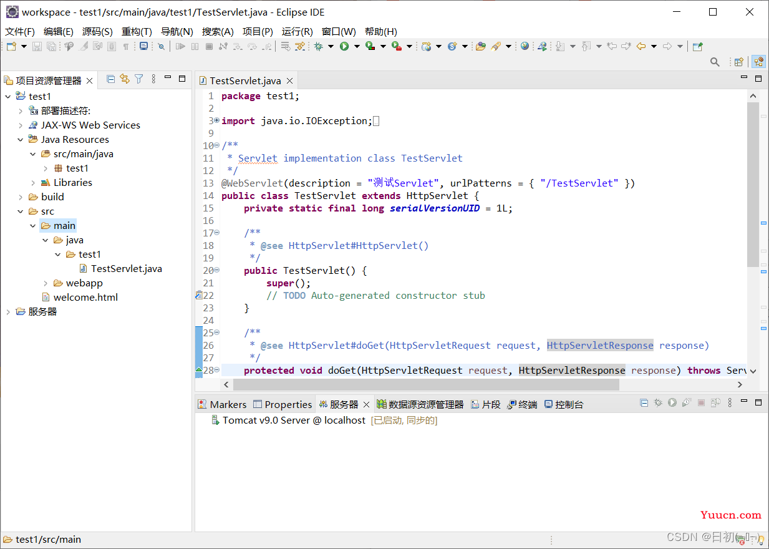Switch to the 控制台 console tab

(564, 404)
